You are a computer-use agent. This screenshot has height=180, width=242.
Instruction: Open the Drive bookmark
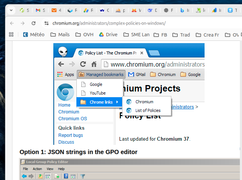click(x=108, y=35)
